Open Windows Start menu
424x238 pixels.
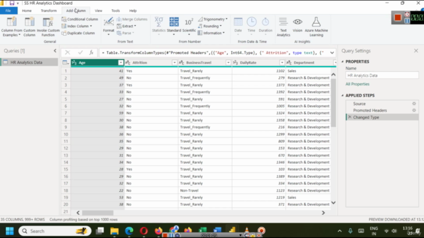click(x=10, y=231)
